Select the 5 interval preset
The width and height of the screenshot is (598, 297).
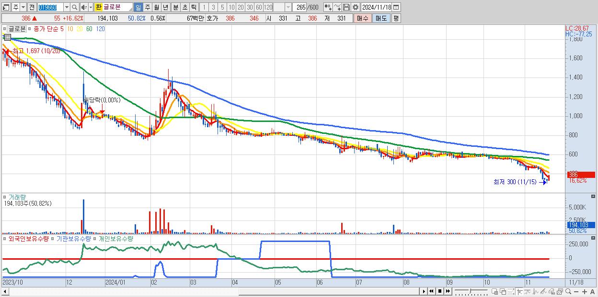pyautogui.click(x=222, y=7)
